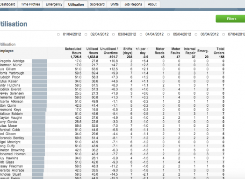Viewport: 245px width, 179px height.
Task: Select employee Casey Friedman
Action: [12, 166]
